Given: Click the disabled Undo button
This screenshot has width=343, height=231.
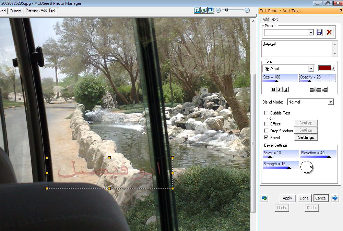Looking at the screenshot, I should click(x=282, y=208).
